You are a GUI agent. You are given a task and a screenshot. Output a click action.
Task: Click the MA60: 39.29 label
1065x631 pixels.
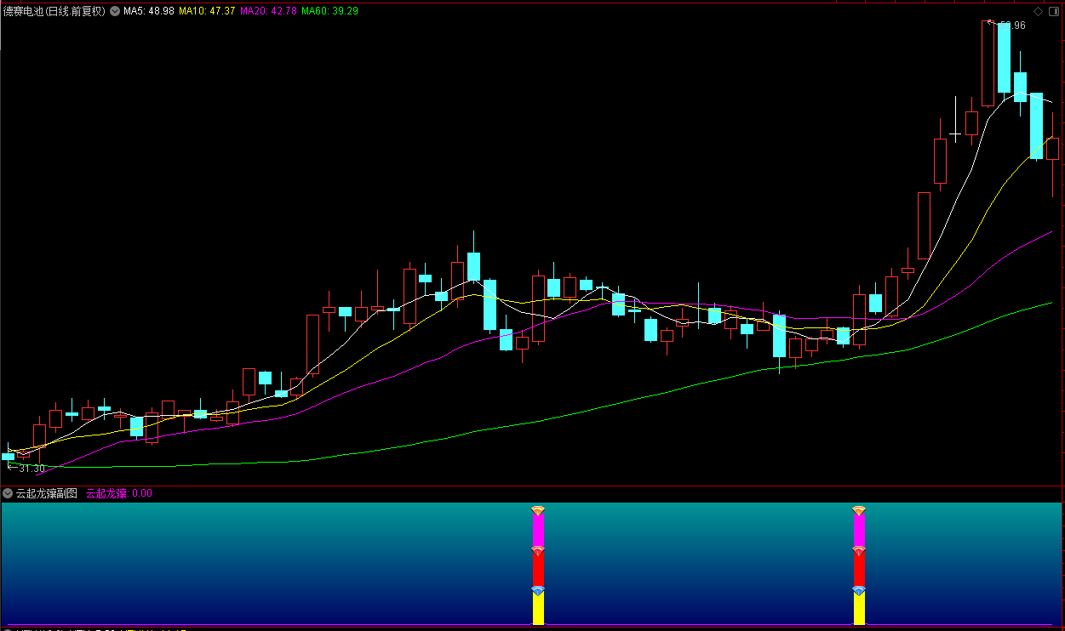[330, 12]
